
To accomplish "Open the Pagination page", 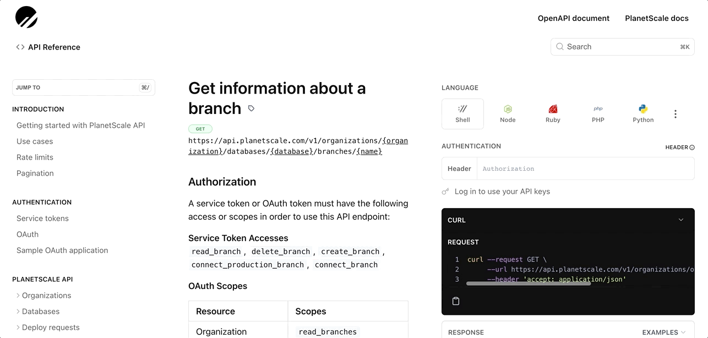I will 35,173.
